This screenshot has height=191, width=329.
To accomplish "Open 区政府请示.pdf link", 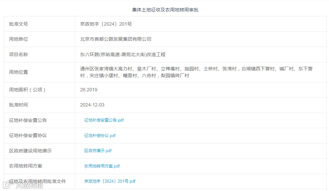I will tap(98, 151).
